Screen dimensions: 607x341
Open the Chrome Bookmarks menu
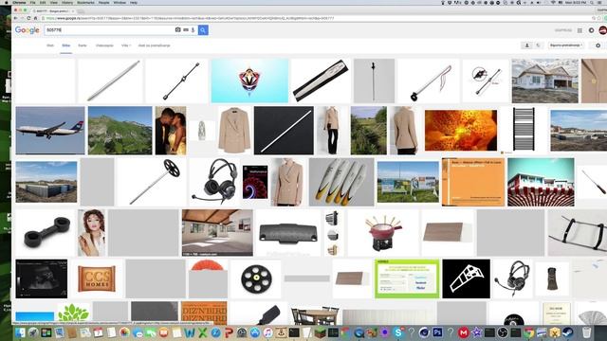(85, 2)
